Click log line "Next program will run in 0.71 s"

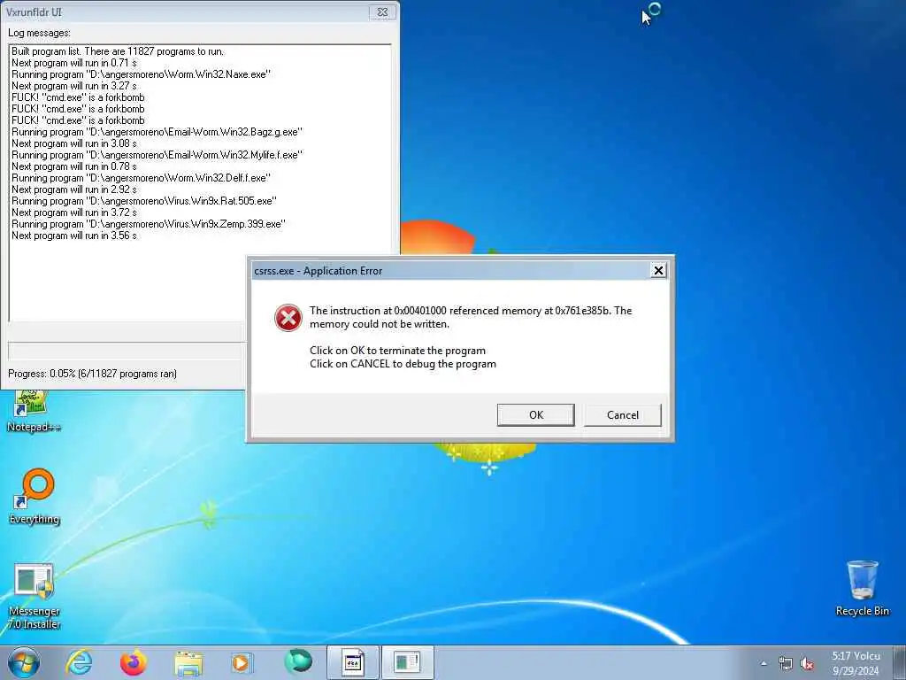(74, 63)
